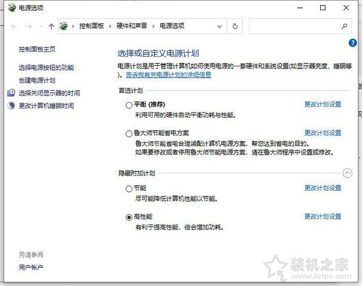Image resolution: width=362 pixels, height=286 pixels.
Task: Click the display-off time icon in sidebar
Action: (11, 92)
